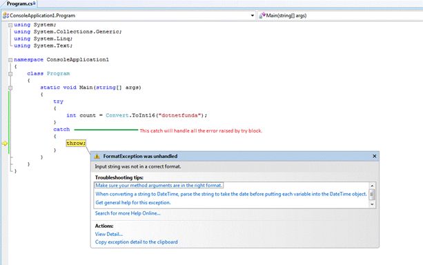Click the class icon beside ConsoleApplication1.Program
423x265 pixels.
click(x=6, y=16)
